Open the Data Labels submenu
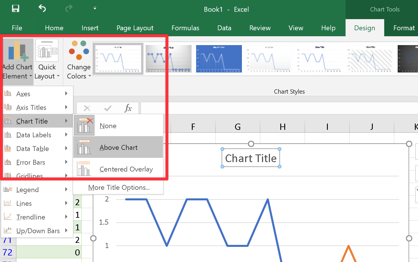 pyautogui.click(x=37, y=135)
